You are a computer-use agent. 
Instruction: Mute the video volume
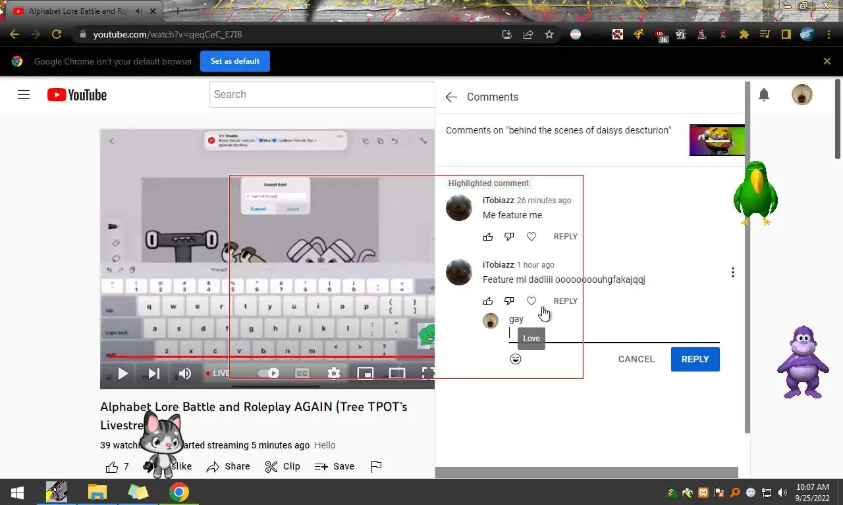(x=185, y=373)
